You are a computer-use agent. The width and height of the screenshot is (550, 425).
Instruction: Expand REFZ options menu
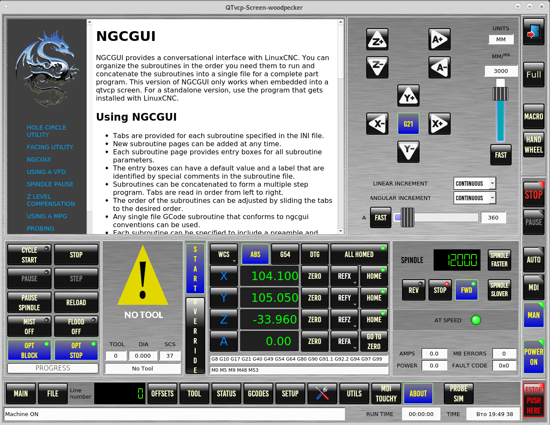click(x=344, y=320)
